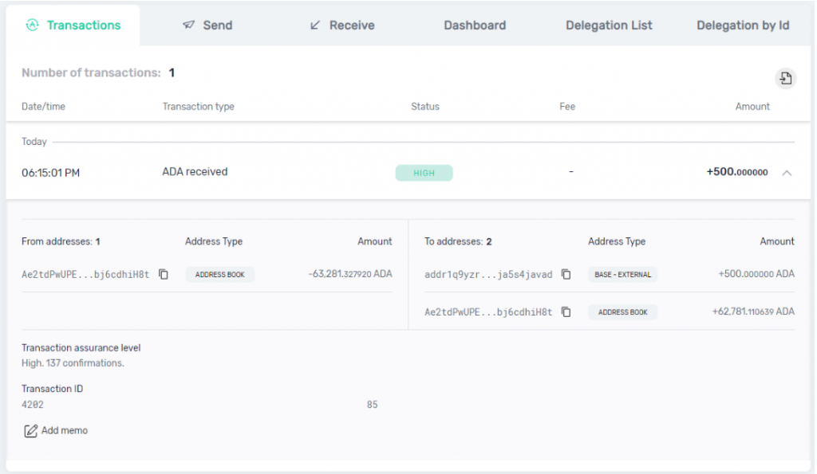Copy the second To address Ae2tdPwUPE
This screenshot has width=817, height=474.
(x=566, y=312)
